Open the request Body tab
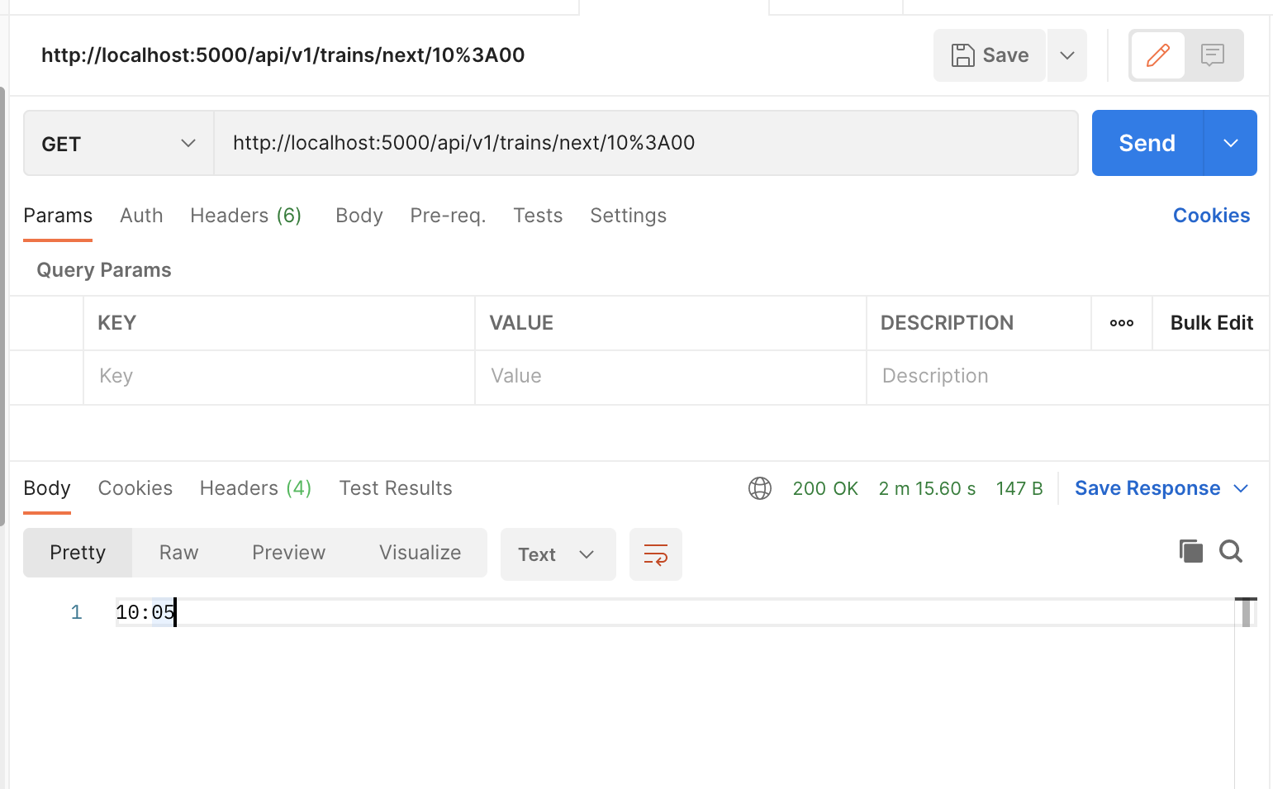This screenshot has width=1273, height=789. [x=359, y=216]
